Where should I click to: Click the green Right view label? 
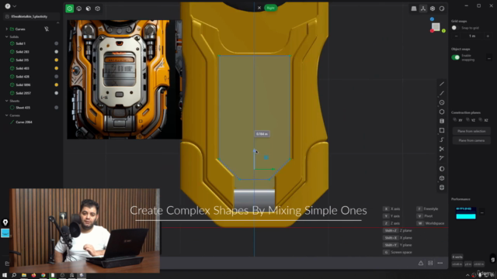[271, 8]
